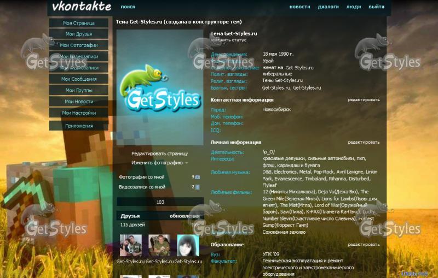Open the third friend's avatar
The image size is (438, 278).
point(188,246)
